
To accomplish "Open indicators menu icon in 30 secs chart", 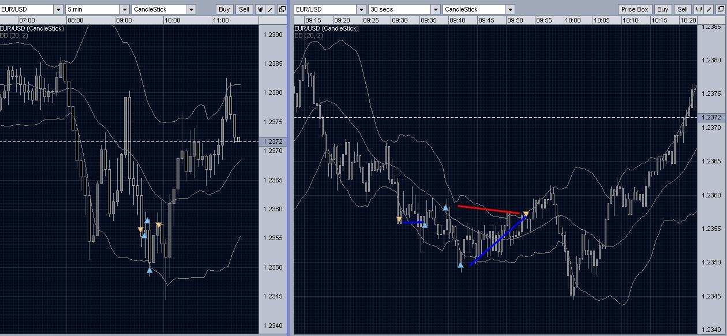I will coord(699,9).
